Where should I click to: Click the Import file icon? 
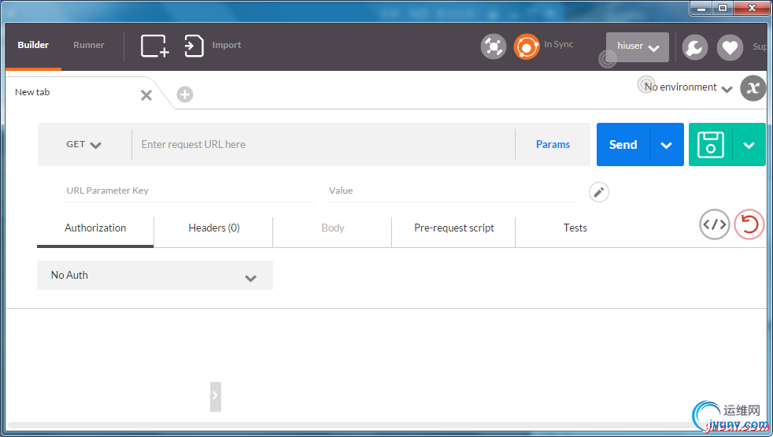(194, 46)
